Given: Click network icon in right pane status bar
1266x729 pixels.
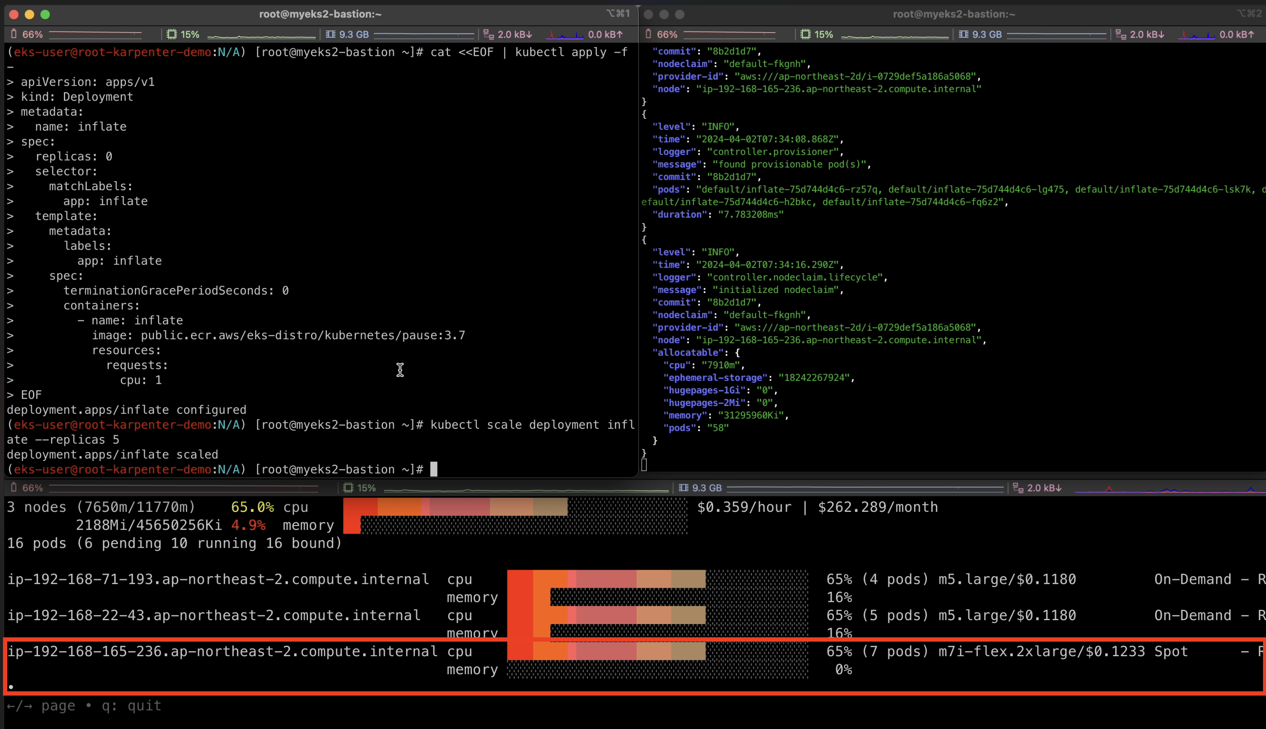Looking at the screenshot, I should point(1121,34).
